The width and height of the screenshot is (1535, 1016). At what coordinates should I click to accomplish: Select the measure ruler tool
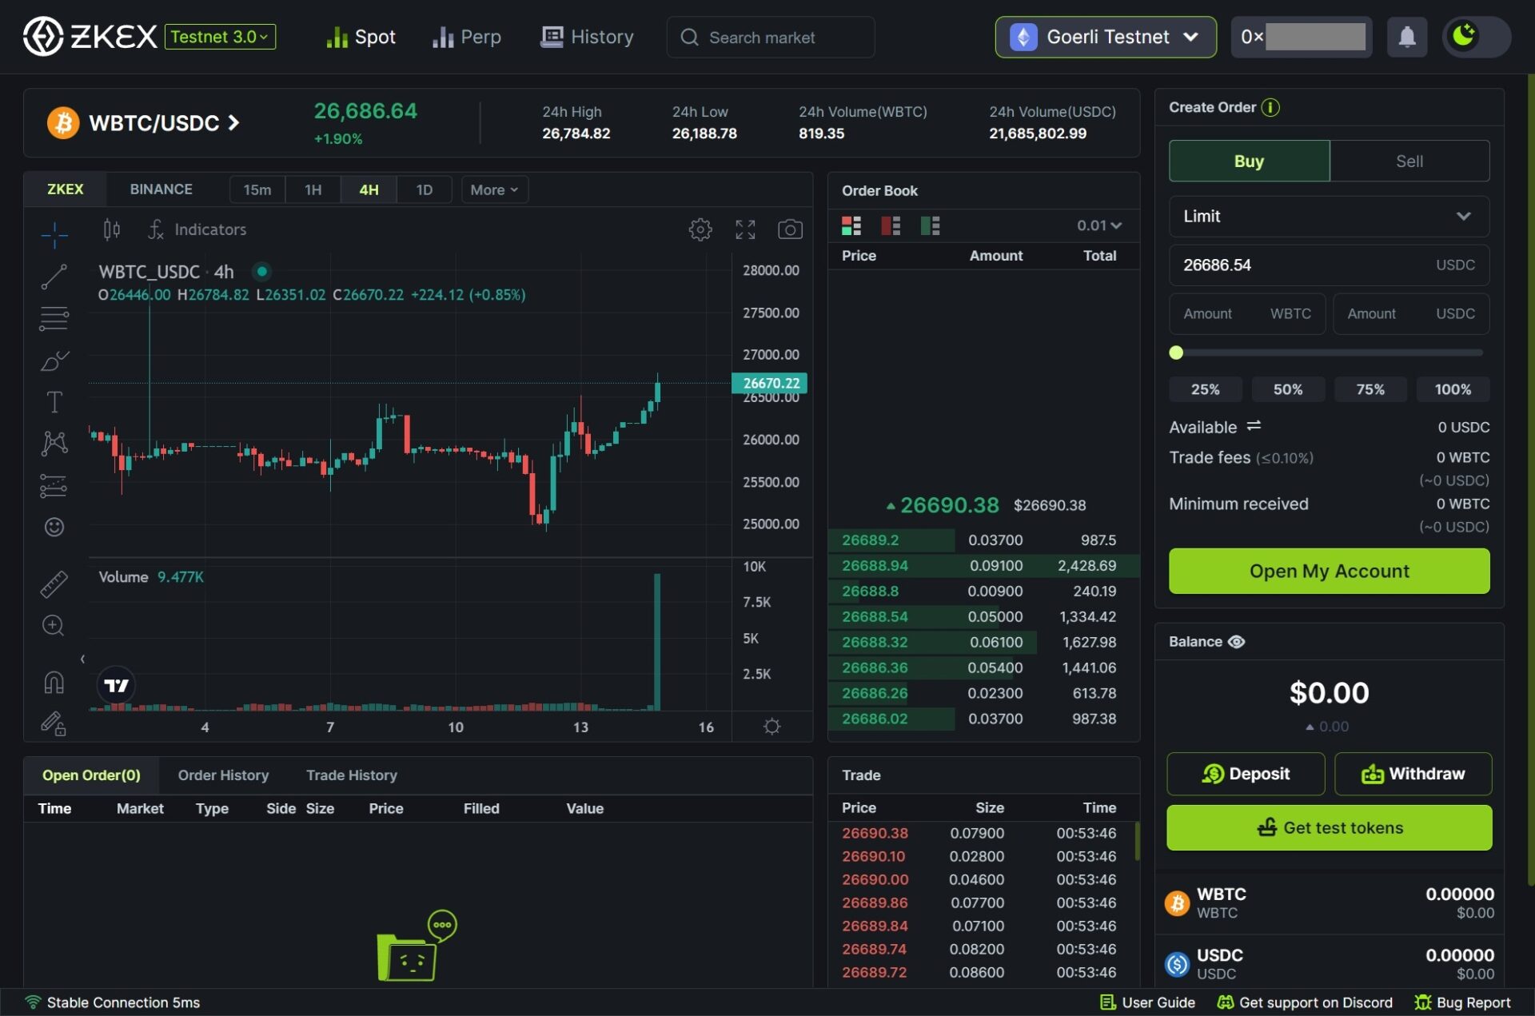(54, 584)
